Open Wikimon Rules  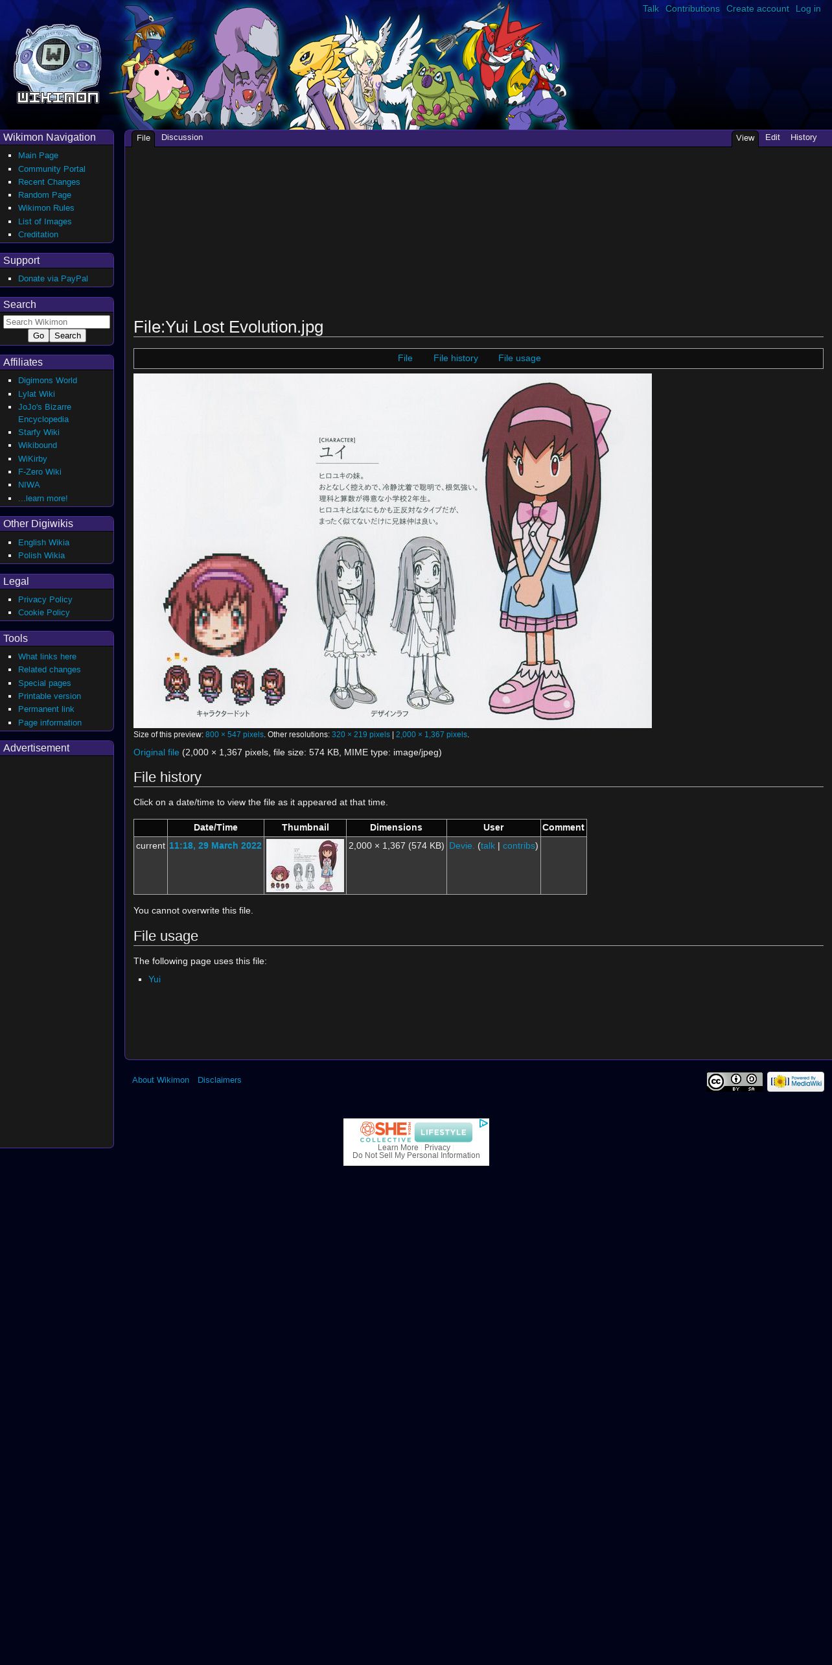(x=46, y=208)
